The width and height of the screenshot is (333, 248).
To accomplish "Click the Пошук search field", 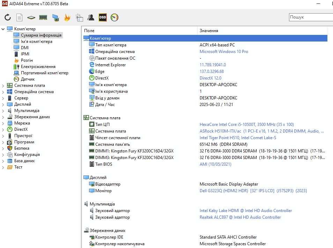I will tap(311, 17).
